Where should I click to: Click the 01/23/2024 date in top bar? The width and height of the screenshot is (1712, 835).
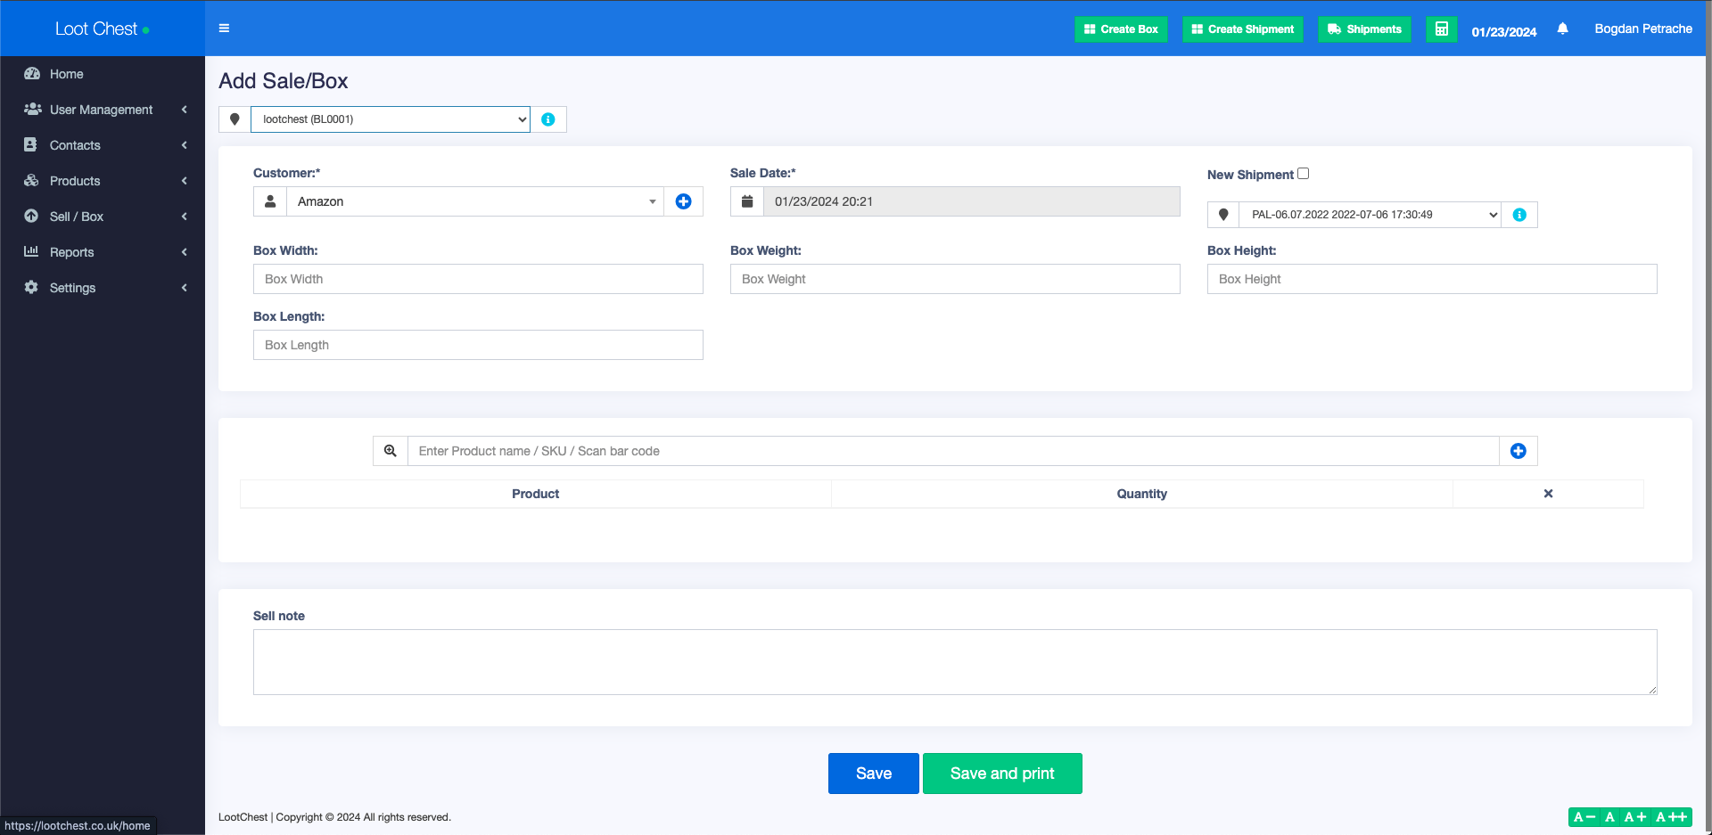pyautogui.click(x=1504, y=32)
